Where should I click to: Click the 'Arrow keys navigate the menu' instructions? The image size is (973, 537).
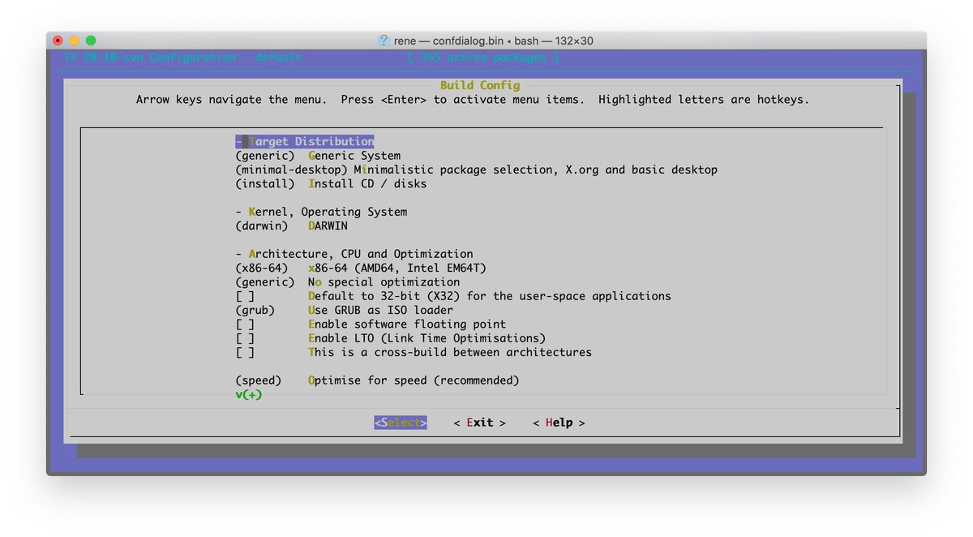(473, 100)
